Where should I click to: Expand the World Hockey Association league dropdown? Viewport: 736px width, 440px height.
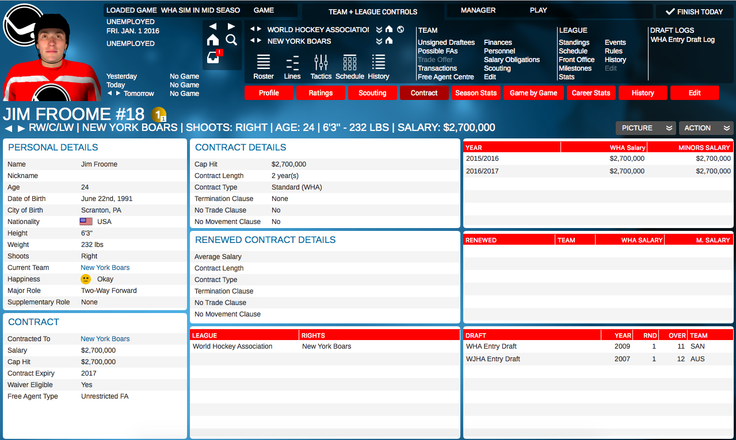pos(379,29)
